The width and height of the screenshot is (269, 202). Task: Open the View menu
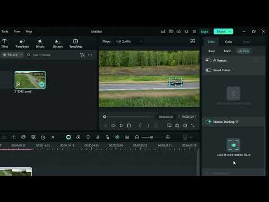17,31
